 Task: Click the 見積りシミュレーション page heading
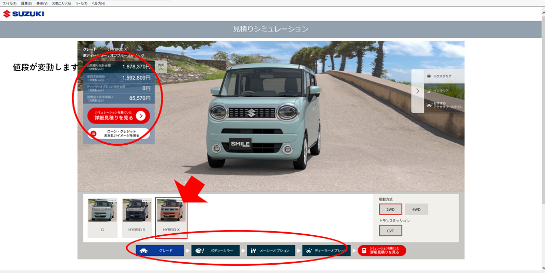coord(271,29)
